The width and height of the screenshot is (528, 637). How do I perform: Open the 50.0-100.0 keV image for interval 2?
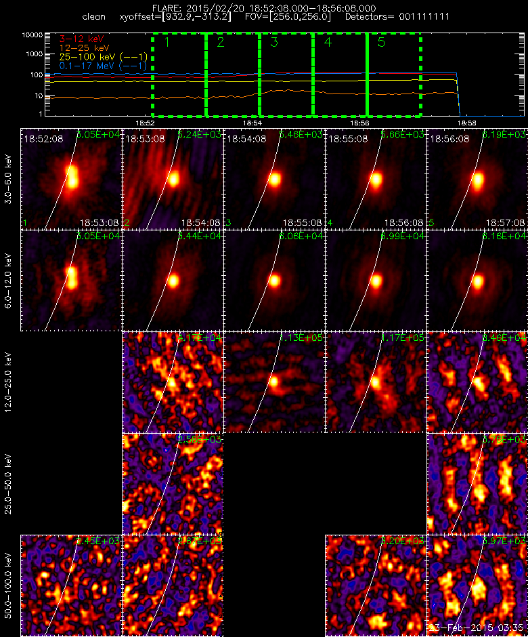tap(173, 585)
